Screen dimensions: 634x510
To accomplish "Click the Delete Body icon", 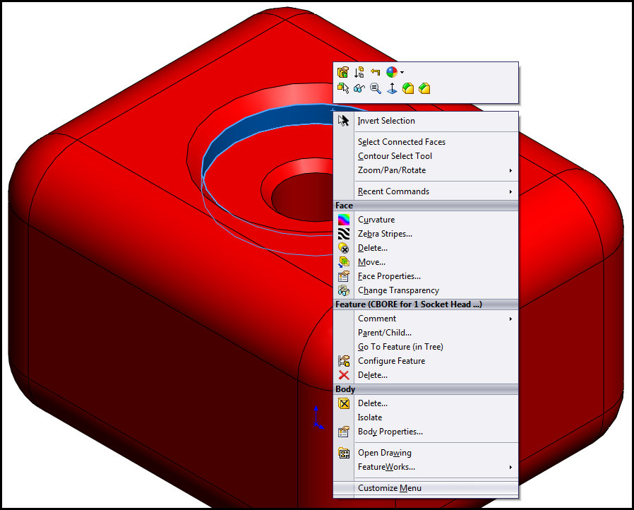I will 344,403.
